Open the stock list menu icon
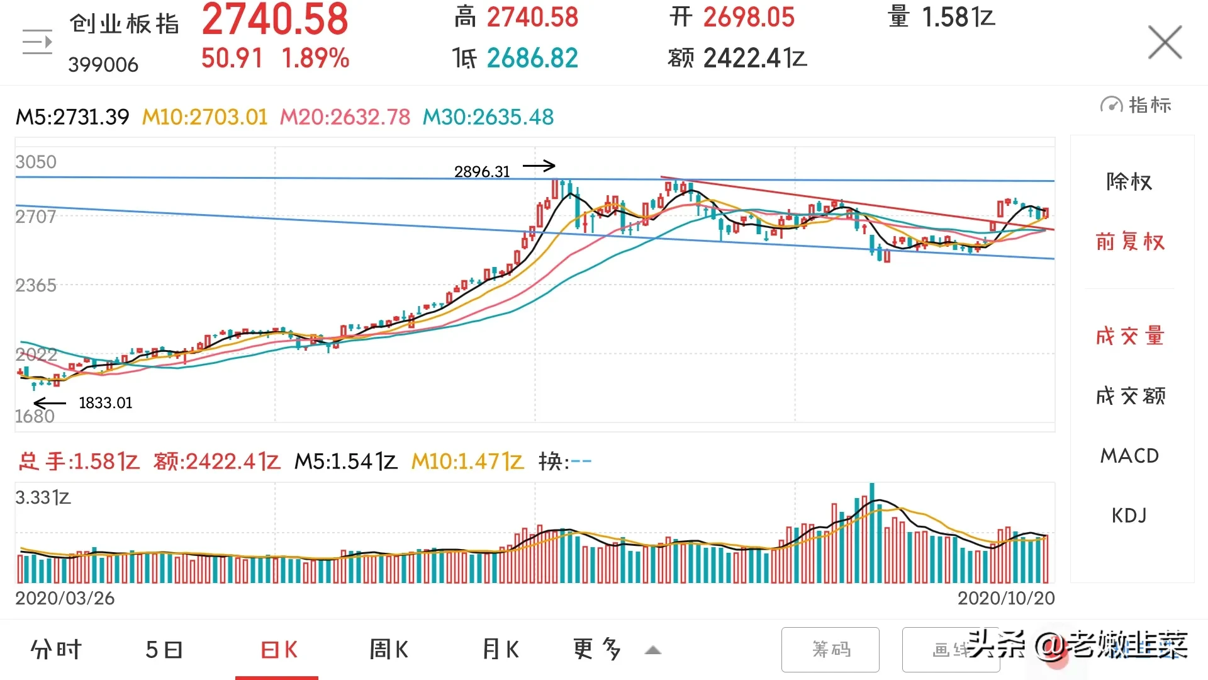The width and height of the screenshot is (1208, 680). coord(37,42)
